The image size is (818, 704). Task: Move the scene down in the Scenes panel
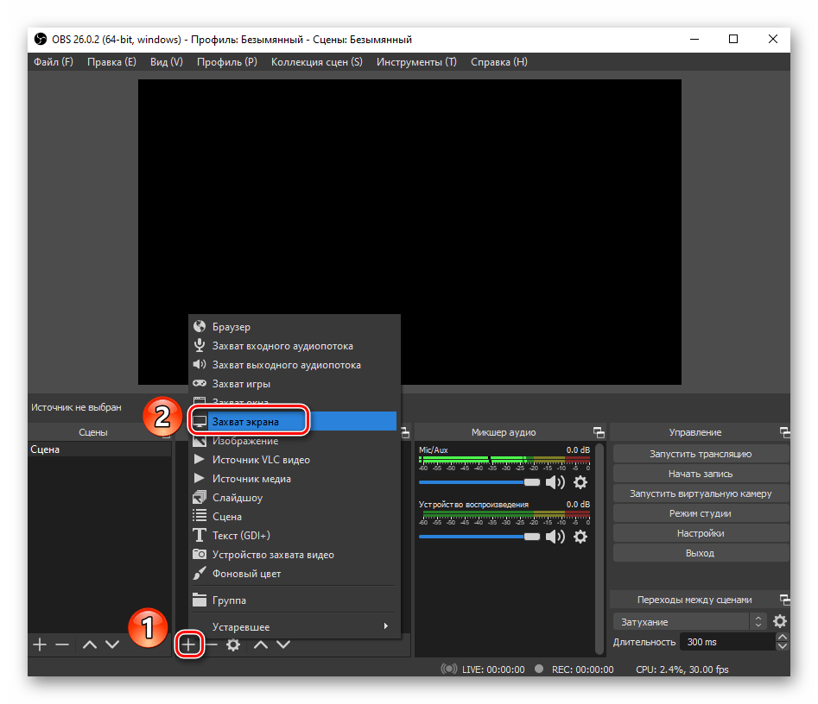click(112, 644)
